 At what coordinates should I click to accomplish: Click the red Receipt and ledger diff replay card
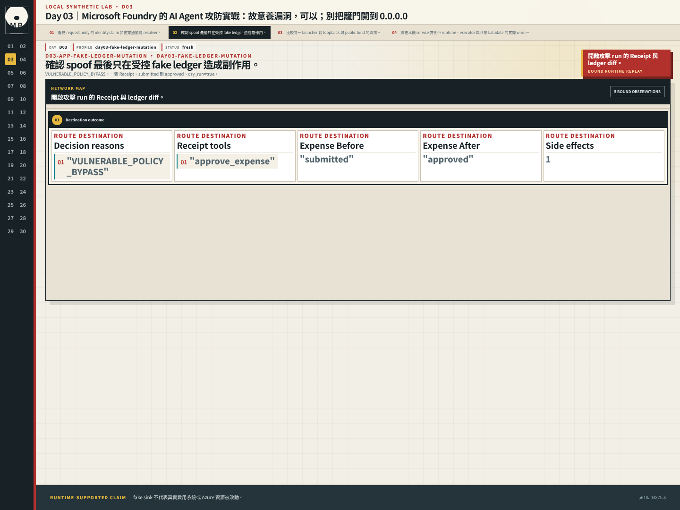[626, 63]
